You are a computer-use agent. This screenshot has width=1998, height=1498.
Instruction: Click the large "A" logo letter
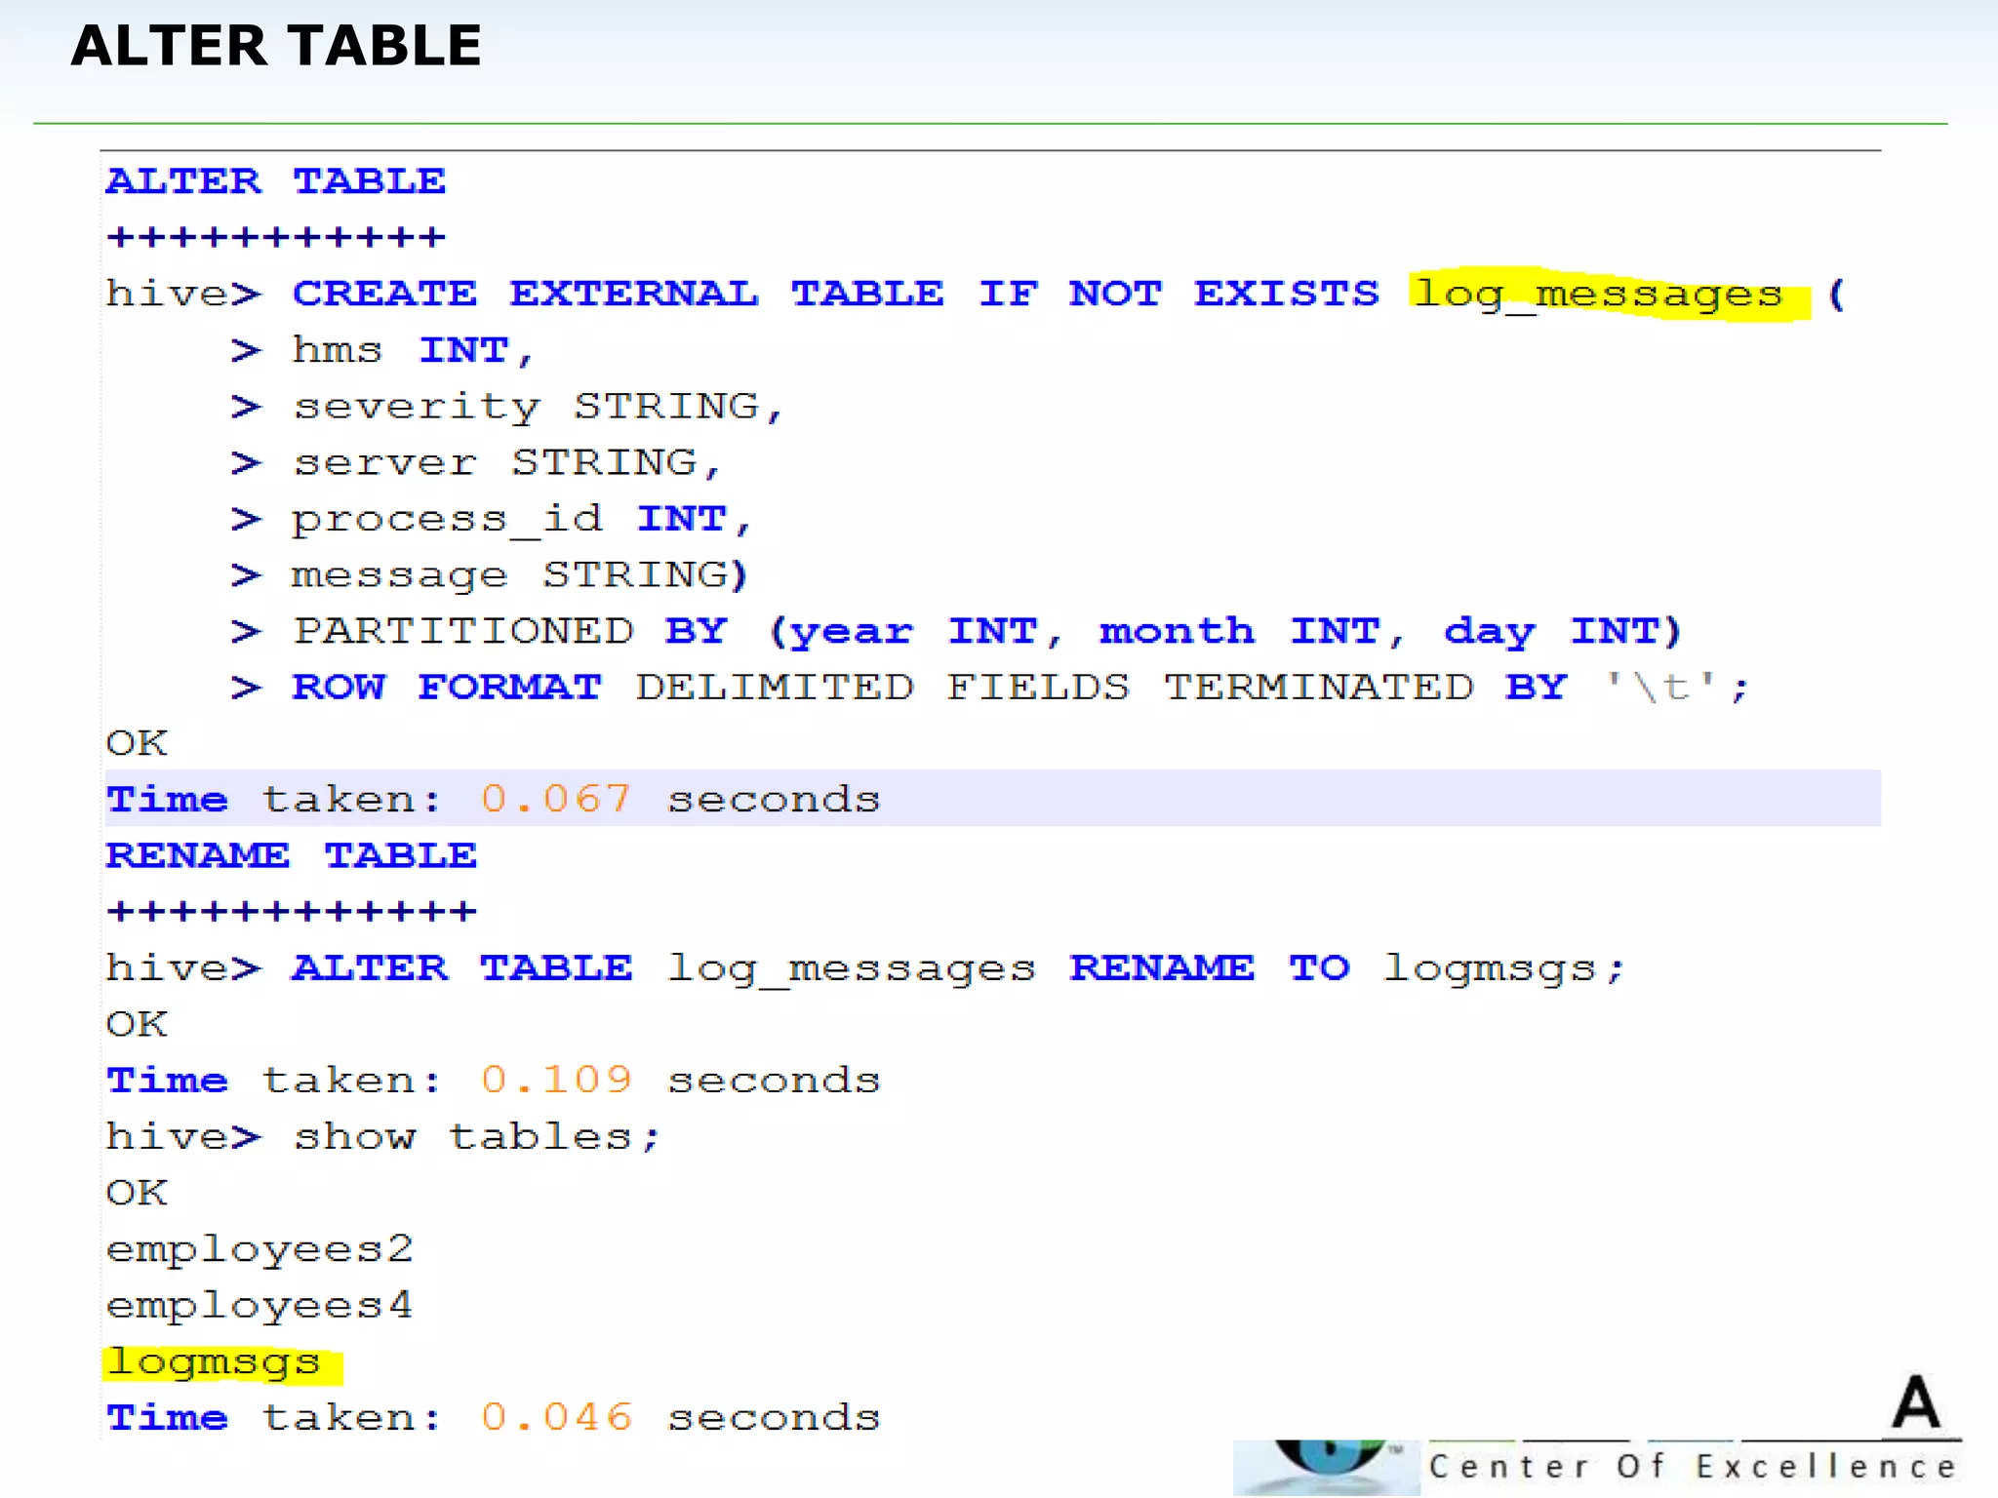click(x=1916, y=1403)
